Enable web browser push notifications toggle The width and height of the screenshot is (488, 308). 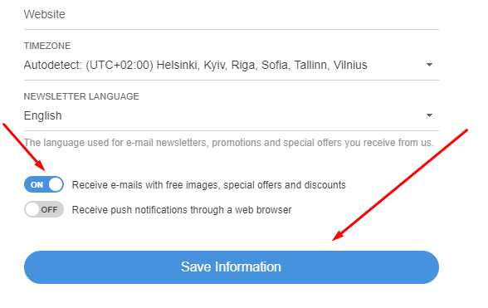[44, 209]
